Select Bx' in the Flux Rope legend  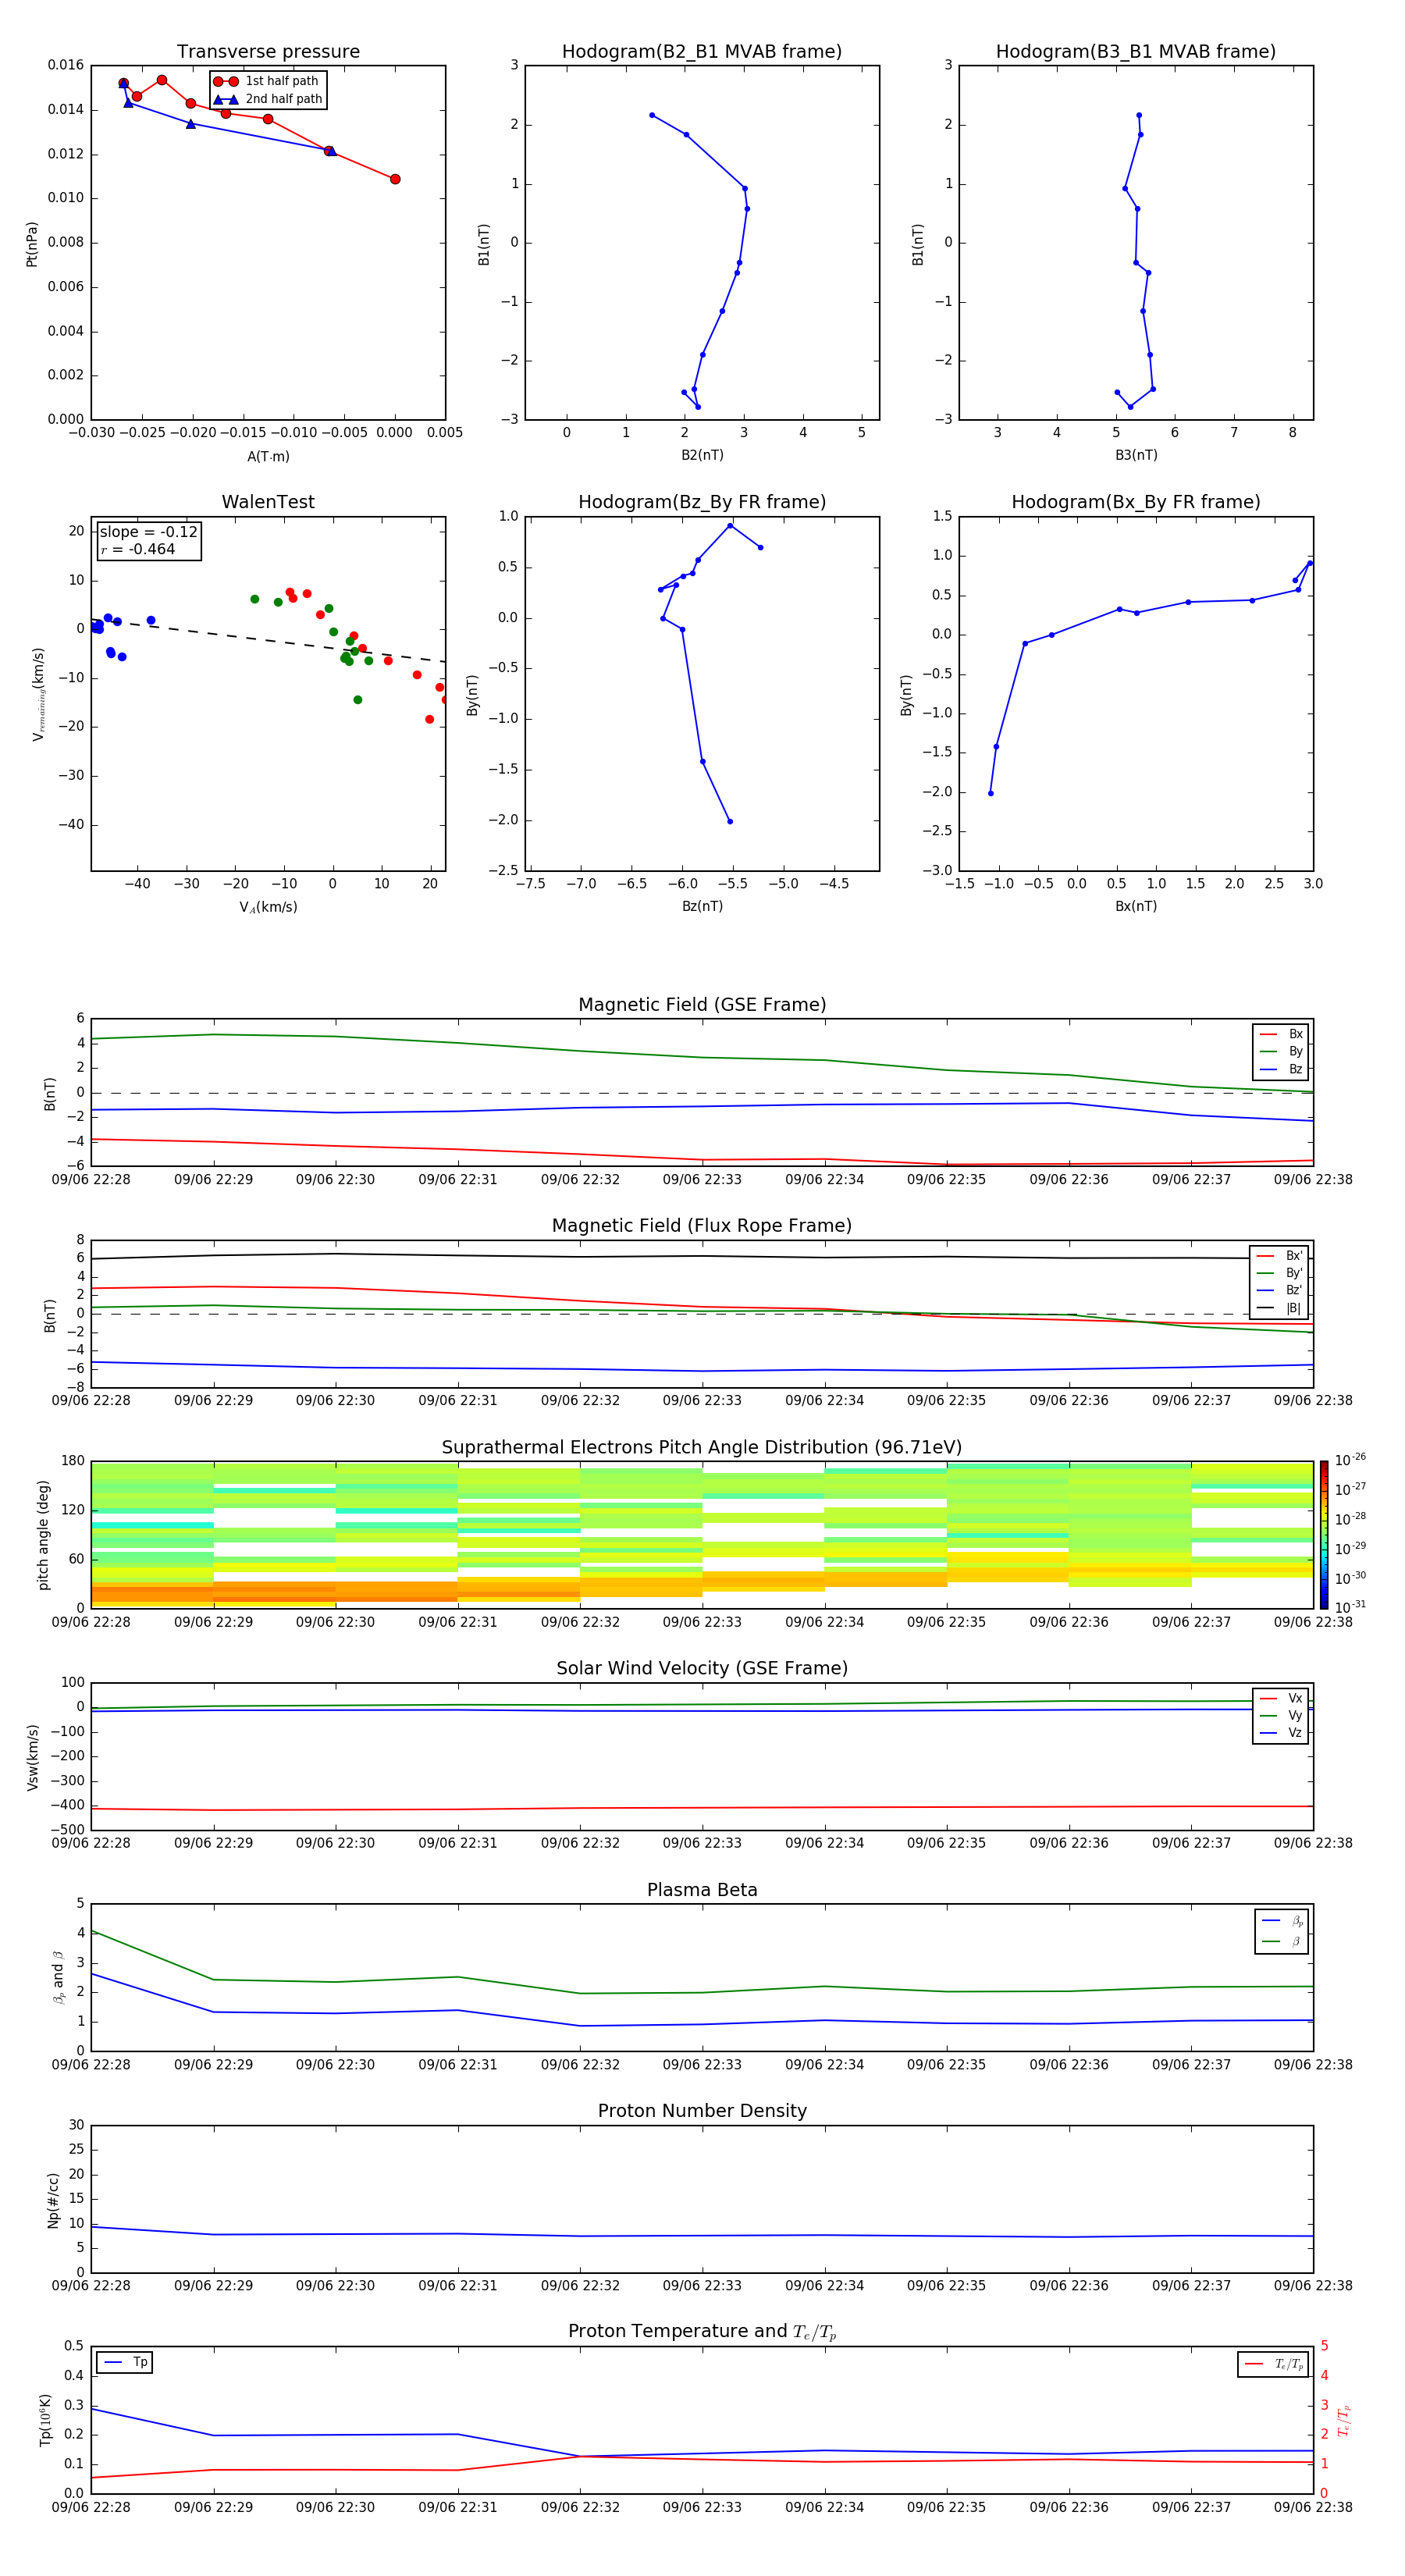1280,1256
